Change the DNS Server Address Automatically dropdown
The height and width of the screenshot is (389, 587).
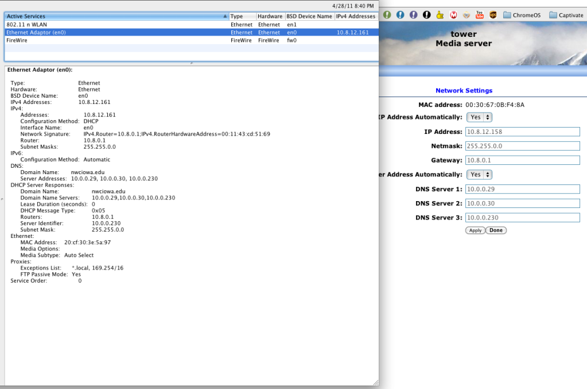tap(479, 174)
